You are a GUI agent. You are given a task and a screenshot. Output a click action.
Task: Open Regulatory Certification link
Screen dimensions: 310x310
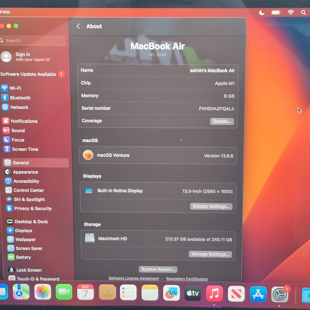[x=187, y=279]
